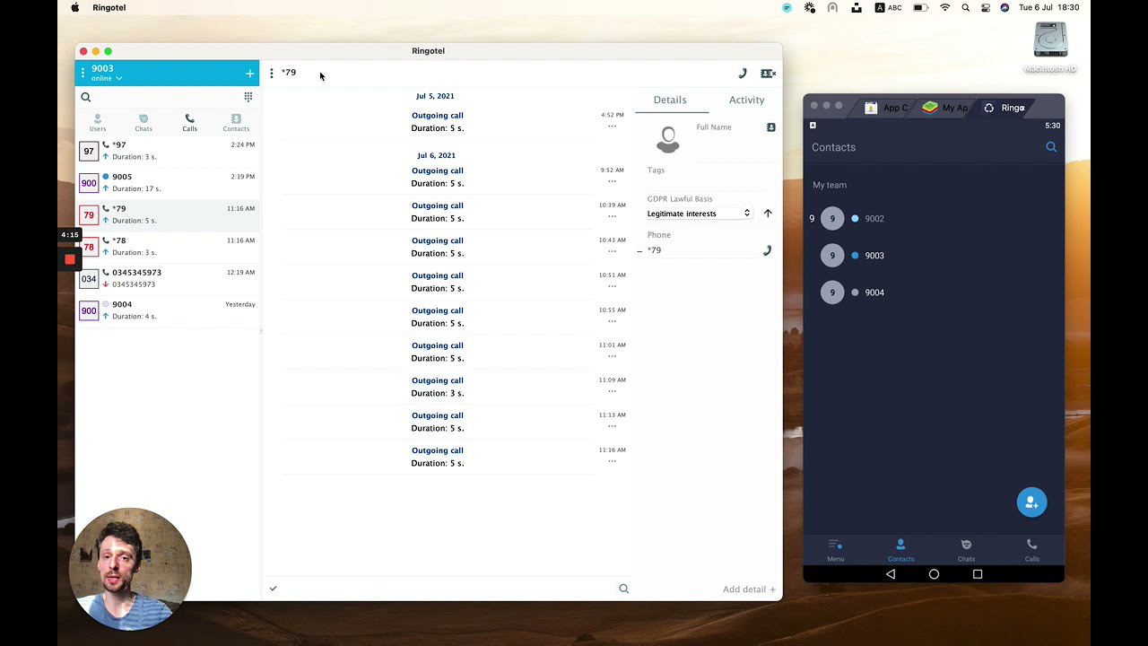Click the search magnifier in the left sidebar
This screenshot has width=1148, height=646.
[86, 97]
